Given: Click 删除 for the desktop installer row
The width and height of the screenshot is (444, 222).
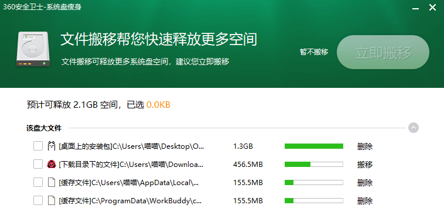Looking at the screenshot, I should click(x=365, y=146).
